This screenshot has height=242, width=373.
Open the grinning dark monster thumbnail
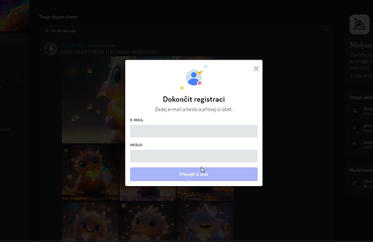tap(205, 222)
